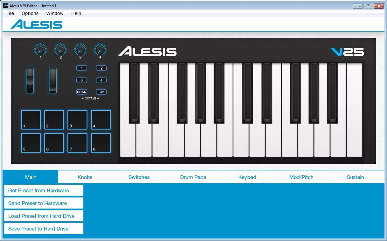Click the rightmost white piano key
The width and height of the screenshot is (387, 241).
[355, 110]
